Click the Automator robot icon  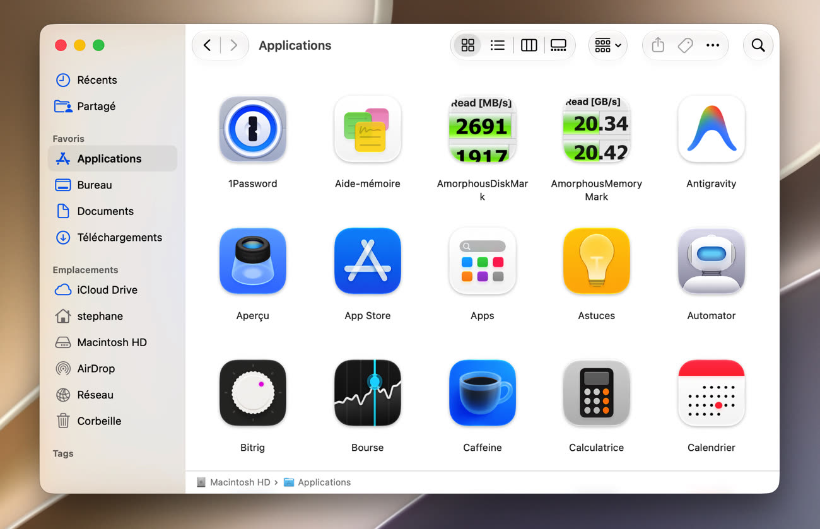coord(711,261)
